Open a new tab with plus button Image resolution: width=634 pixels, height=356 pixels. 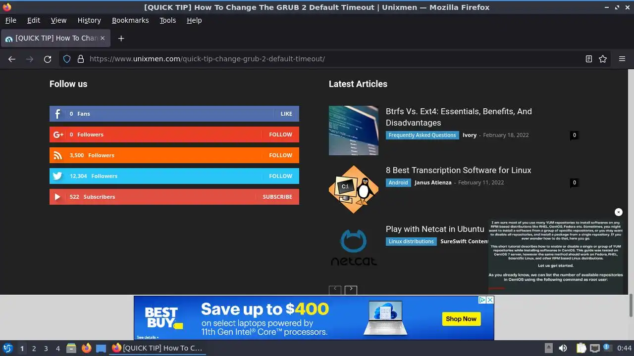click(121, 38)
